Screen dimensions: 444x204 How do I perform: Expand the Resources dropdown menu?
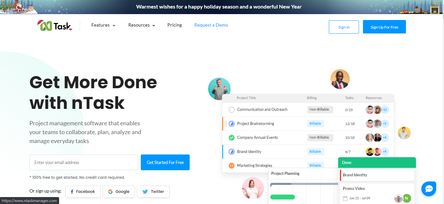pyautogui.click(x=142, y=25)
